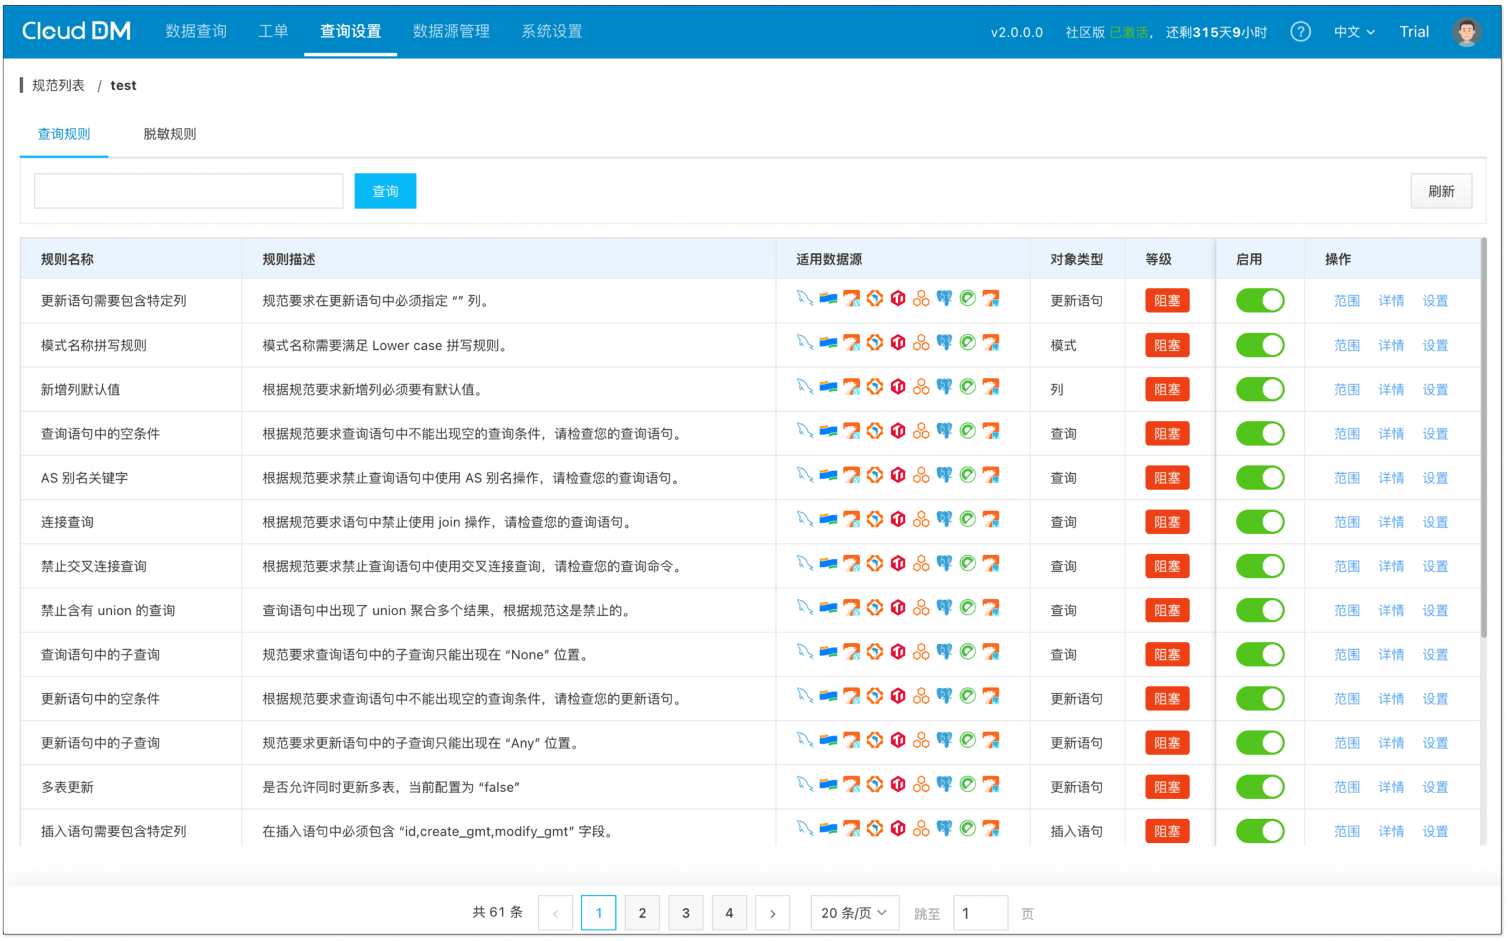Open the 中文 language dropdown
1508x941 pixels.
pyautogui.click(x=1353, y=31)
